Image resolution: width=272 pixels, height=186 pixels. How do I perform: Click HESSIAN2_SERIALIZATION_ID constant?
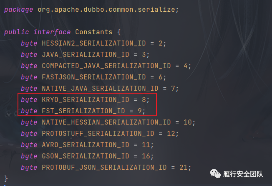94,43
